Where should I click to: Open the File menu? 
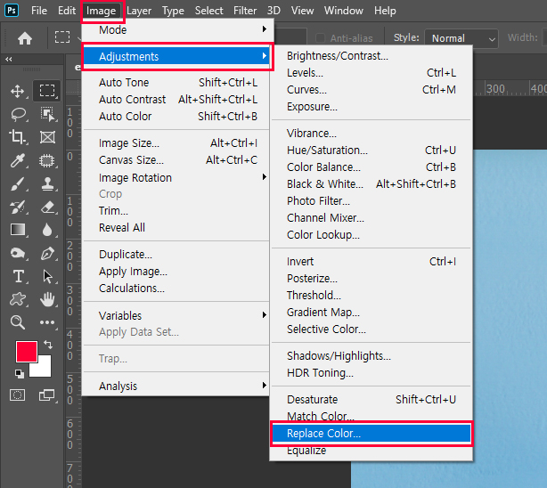[x=38, y=11]
